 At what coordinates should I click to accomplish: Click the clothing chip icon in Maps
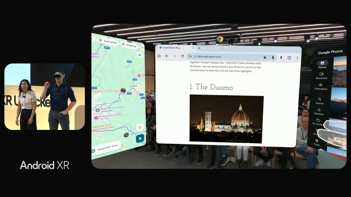tap(142, 48)
